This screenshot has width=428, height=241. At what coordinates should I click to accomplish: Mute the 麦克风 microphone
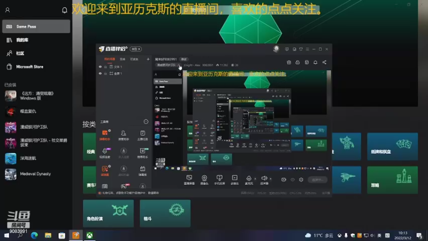249,180
